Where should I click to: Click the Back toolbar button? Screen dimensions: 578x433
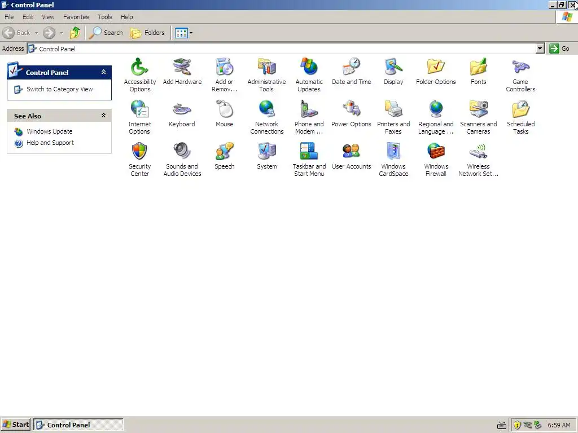coord(16,33)
